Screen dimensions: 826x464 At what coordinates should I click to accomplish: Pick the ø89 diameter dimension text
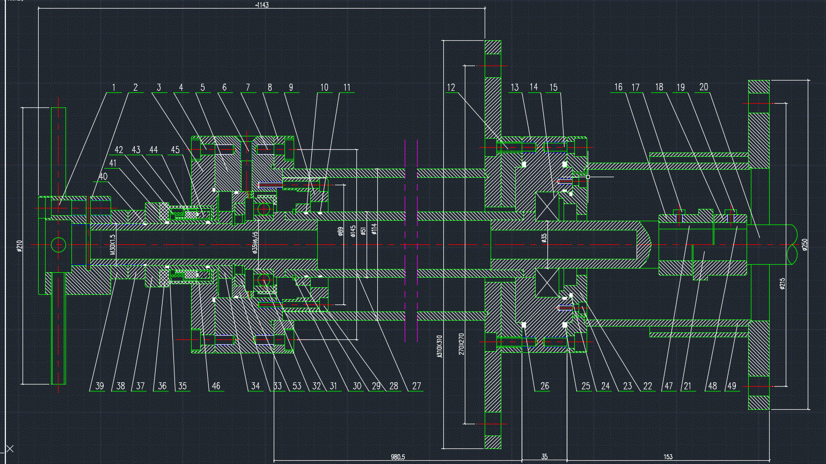pyautogui.click(x=341, y=231)
